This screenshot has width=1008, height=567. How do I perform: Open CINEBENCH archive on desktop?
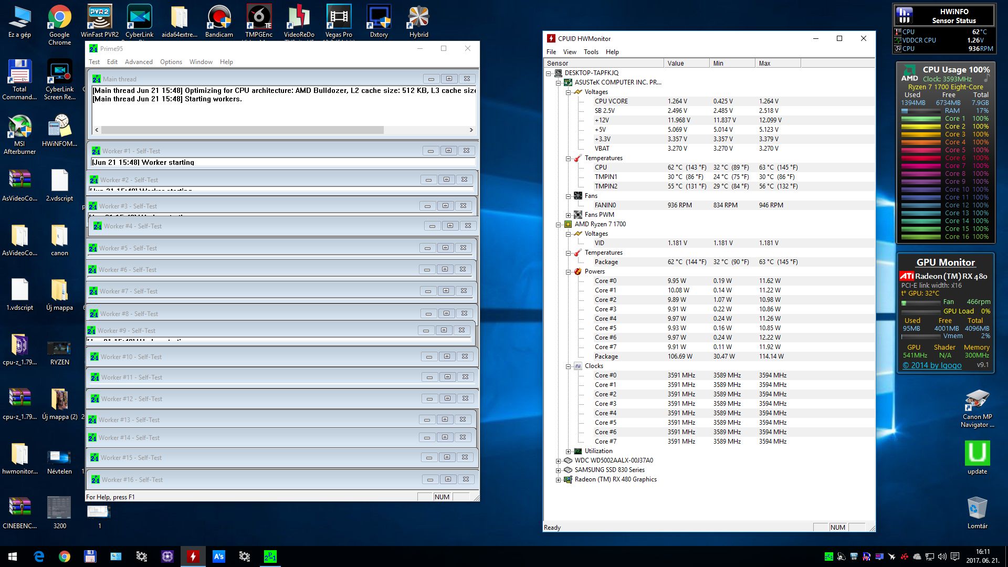[x=19, y=513]
